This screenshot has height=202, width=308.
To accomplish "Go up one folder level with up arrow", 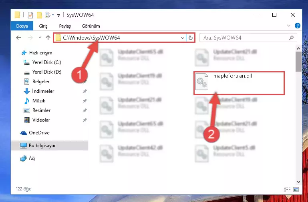I will (x=48, y=38).
